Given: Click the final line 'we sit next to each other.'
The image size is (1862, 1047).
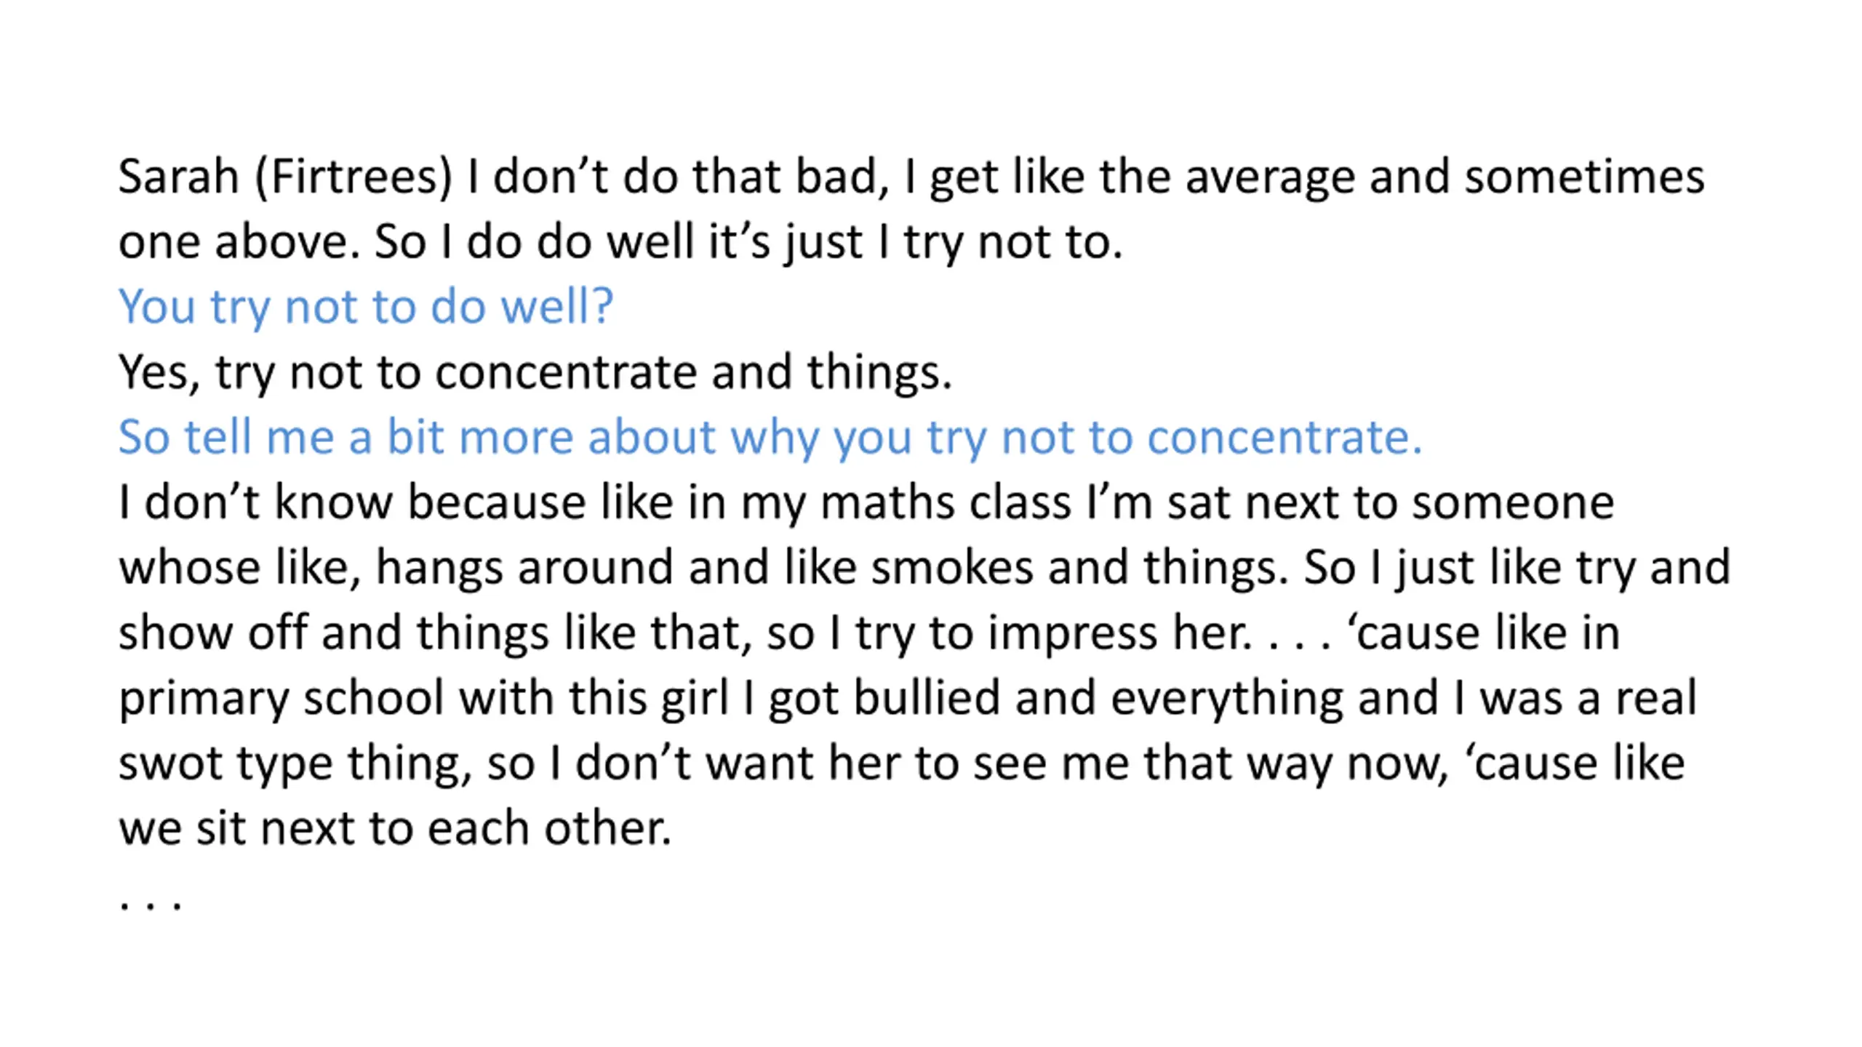Looking at the screenshot, I should (x=395, y=828).
